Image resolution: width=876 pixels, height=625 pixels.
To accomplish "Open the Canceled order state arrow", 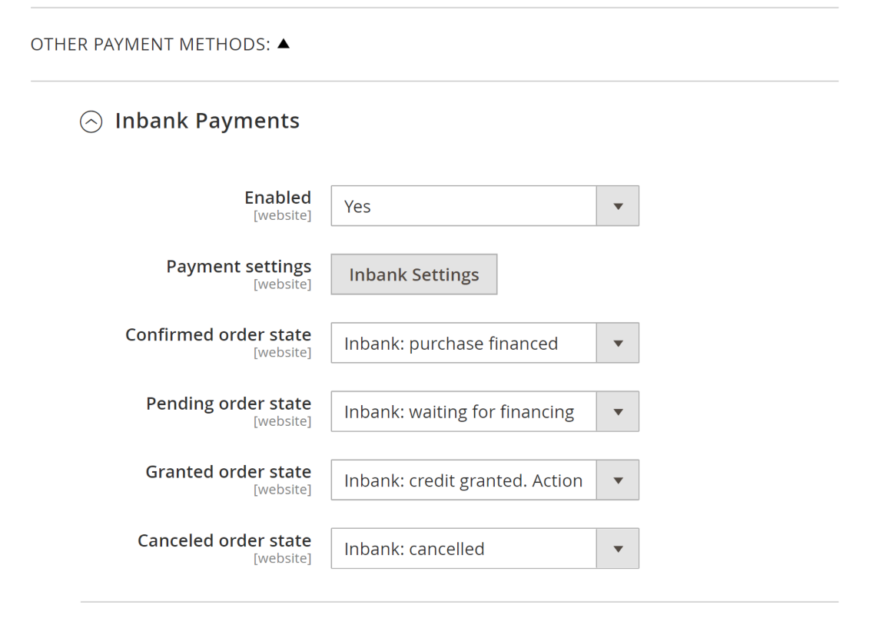I will 618,548.
